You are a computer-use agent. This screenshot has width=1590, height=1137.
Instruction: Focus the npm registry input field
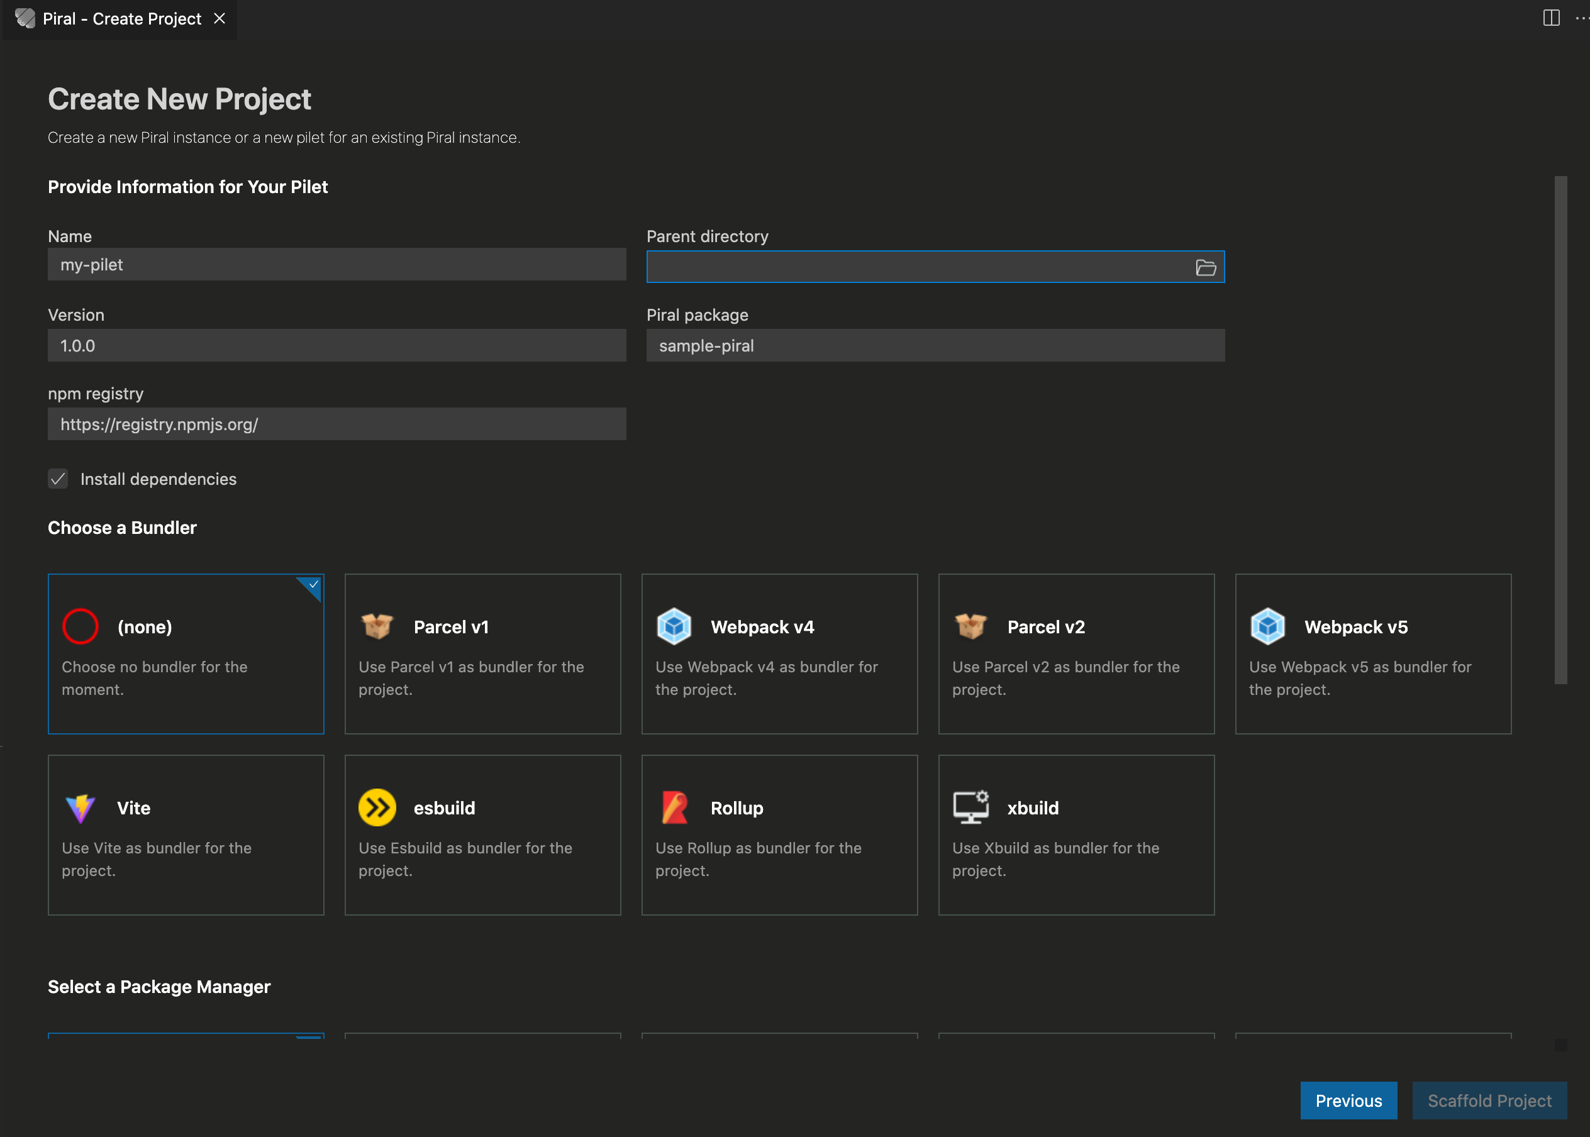point(336,424)
